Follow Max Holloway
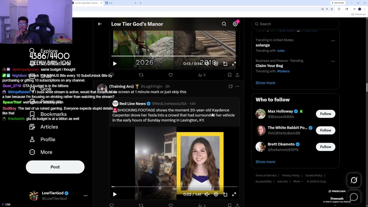The image size is (368, 207). pyautogui.click(x=326, y=114)
